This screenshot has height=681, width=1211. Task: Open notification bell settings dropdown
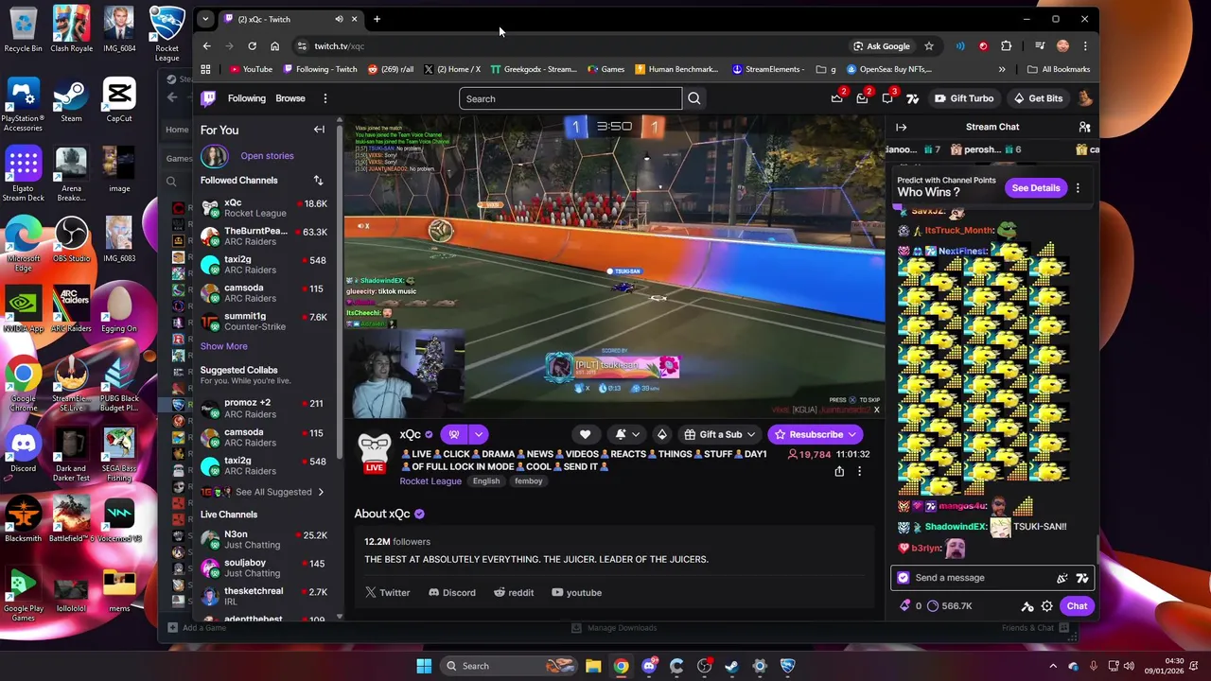(627, 434)
